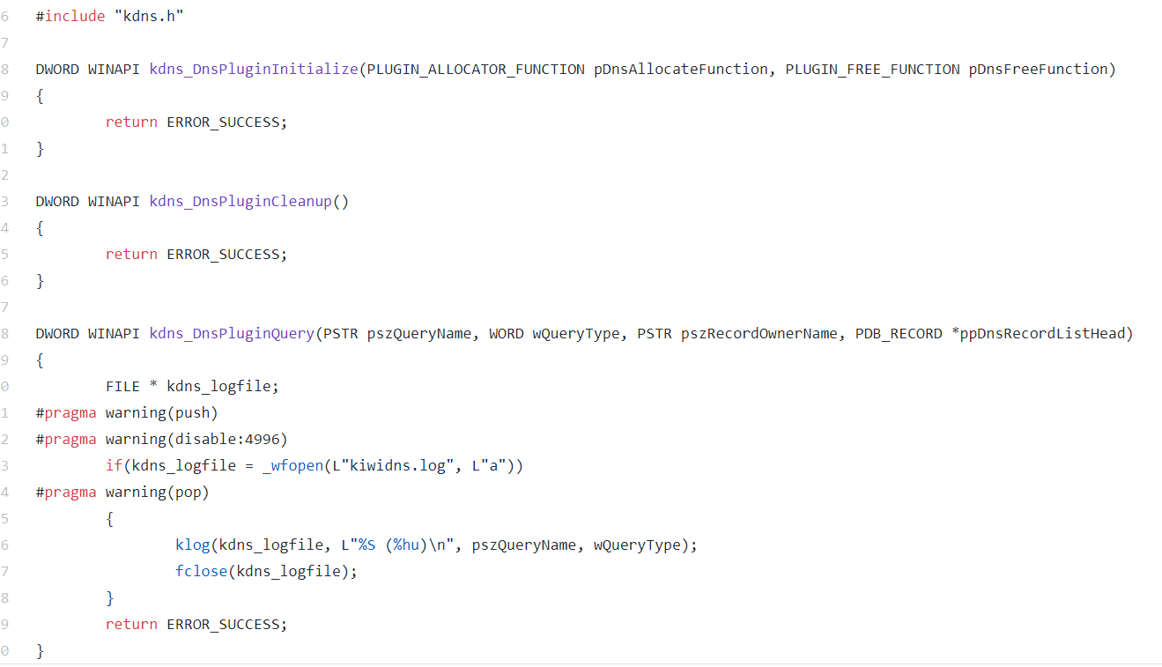The height and width of the screenshot is (667, 1162).
Task: Click the FILE keyword in the declaration
Action: tap(122, 386)
